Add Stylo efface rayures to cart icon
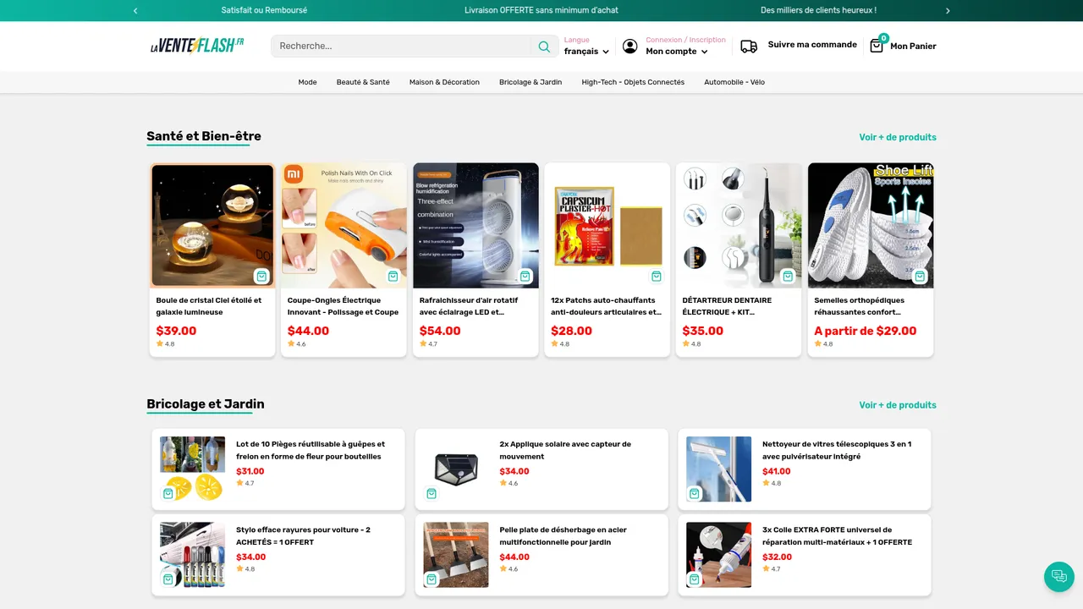This screenshot has width=1083, height=609. (x=168, y=579)
